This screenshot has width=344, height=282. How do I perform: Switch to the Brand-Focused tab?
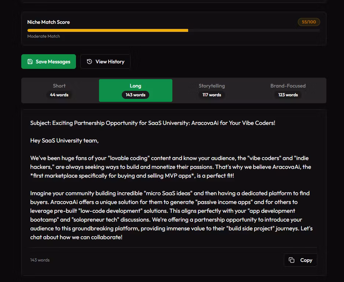pos(288,86)
